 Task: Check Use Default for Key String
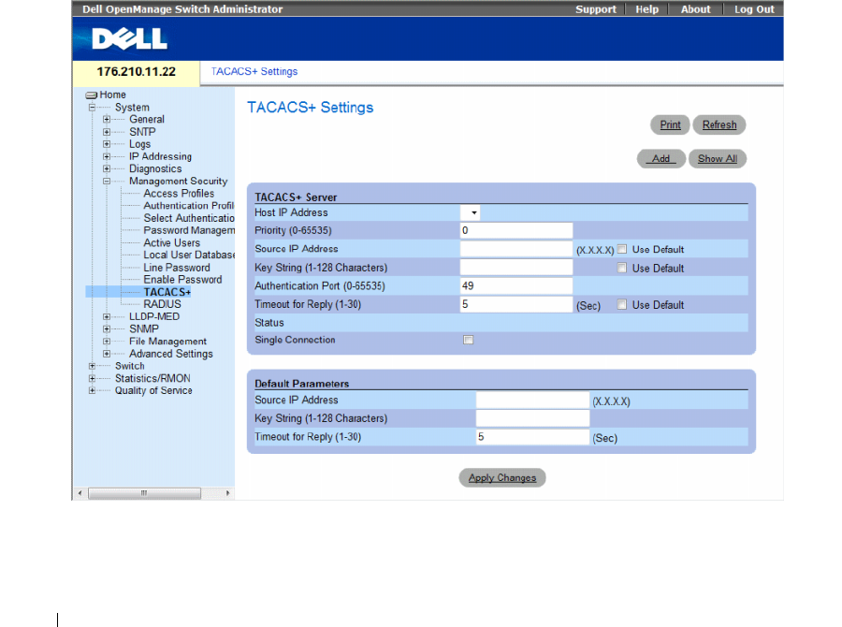coord(622,268)
